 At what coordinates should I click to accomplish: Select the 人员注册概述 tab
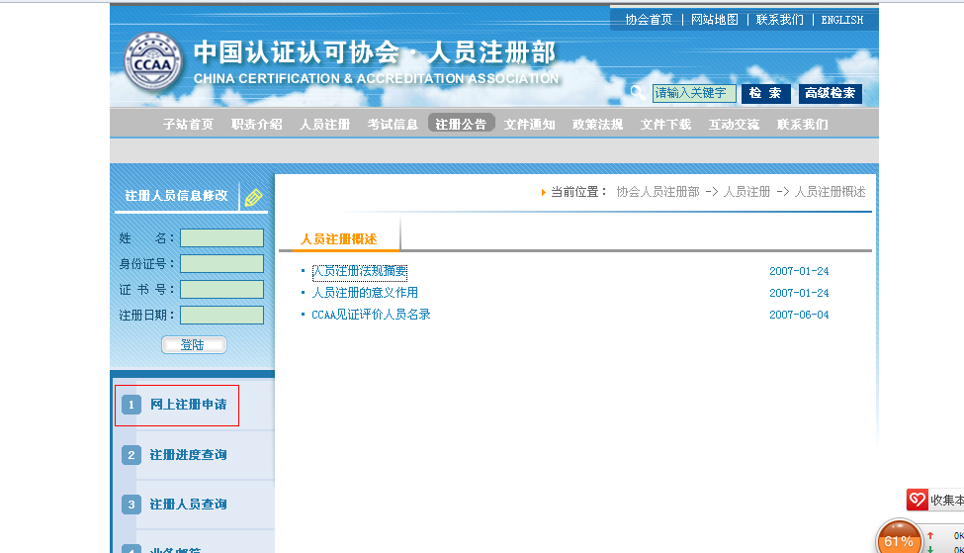pos(339,239)
